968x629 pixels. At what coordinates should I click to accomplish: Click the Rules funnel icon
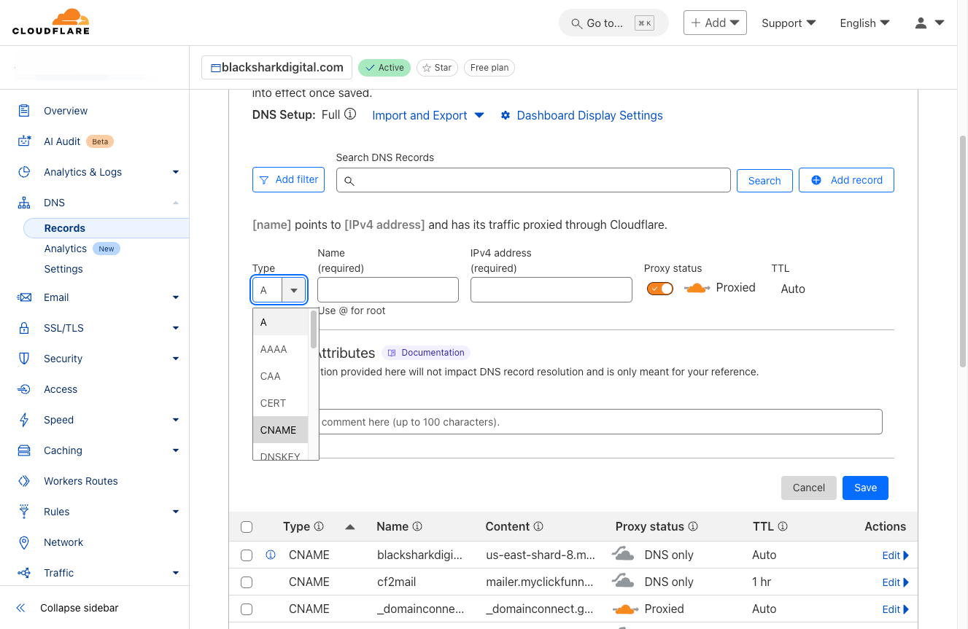(24, 512)
